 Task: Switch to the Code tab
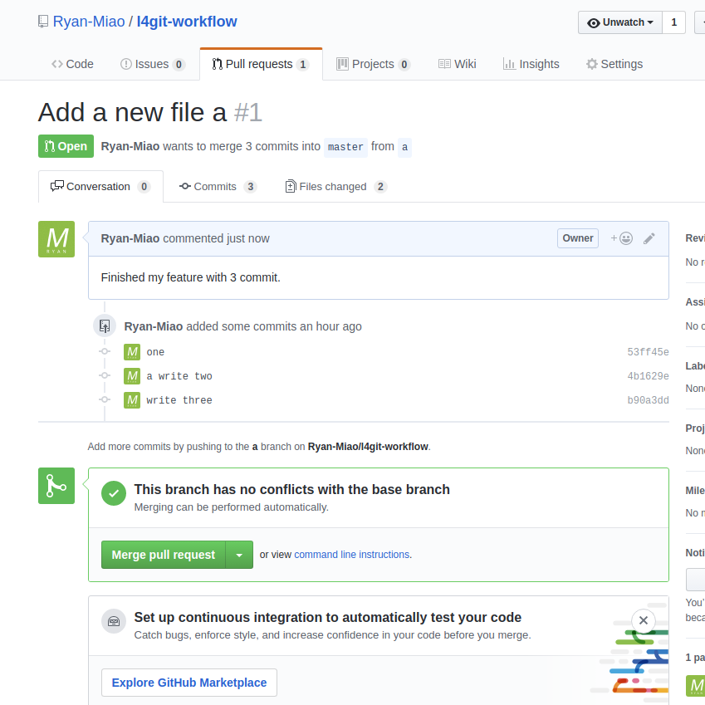point(72,64)
